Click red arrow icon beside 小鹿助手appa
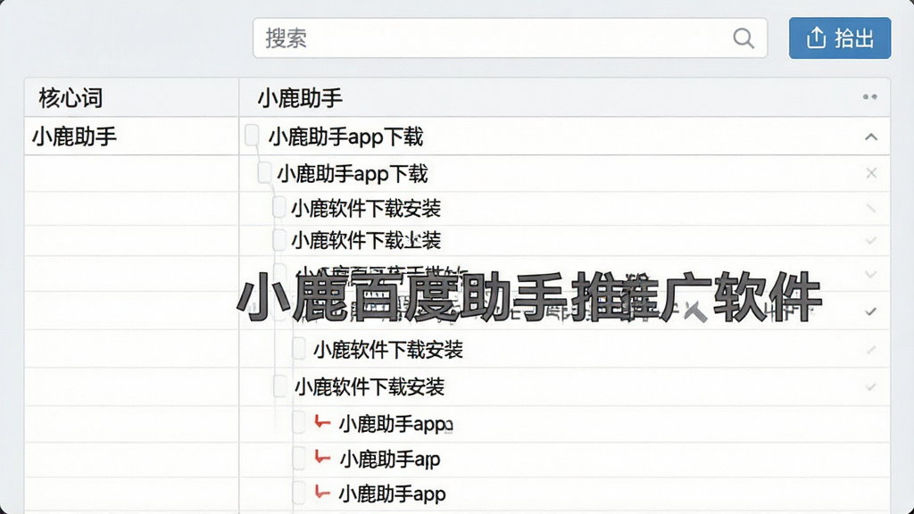This screenshot has width=914, height=514. click(322, 421)
